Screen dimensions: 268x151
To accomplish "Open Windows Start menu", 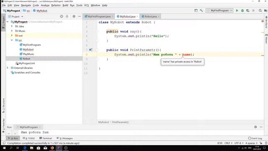I will coord(4,148).
